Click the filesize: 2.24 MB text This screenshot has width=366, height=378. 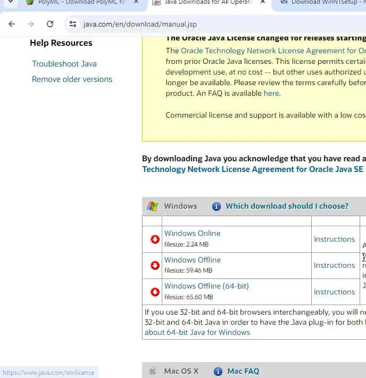pos(187,244)
